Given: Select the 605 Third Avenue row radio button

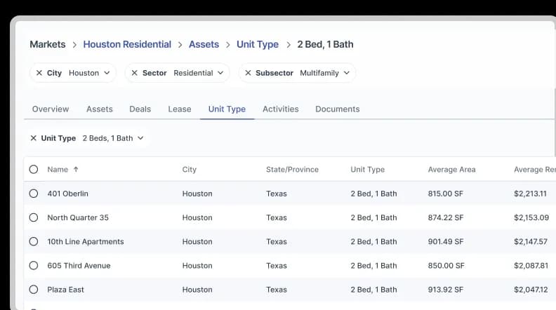Looking at the screenshot, I should coord(34,266).
